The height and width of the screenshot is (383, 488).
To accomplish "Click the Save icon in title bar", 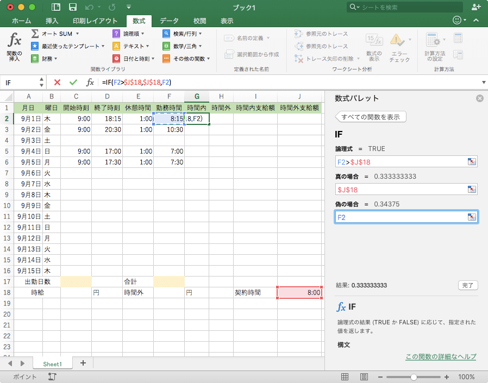I will point(72,7).
